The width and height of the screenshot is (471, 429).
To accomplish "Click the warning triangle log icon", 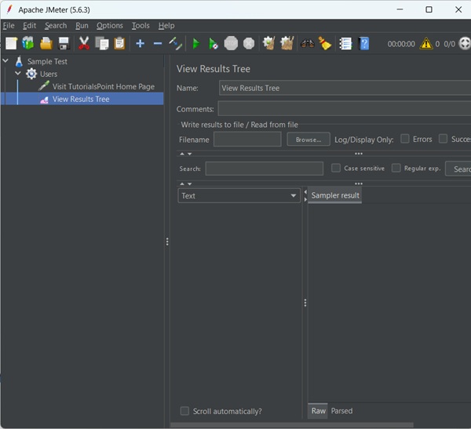I will 425,44.
